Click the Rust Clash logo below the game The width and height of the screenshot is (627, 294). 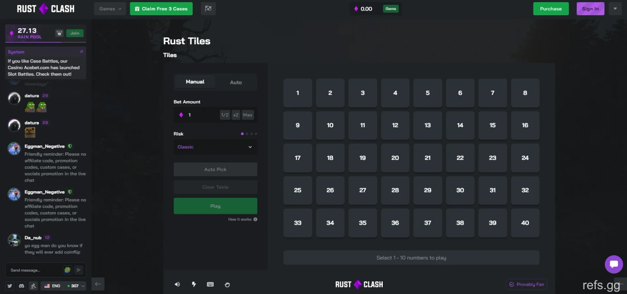click(359, 284)
